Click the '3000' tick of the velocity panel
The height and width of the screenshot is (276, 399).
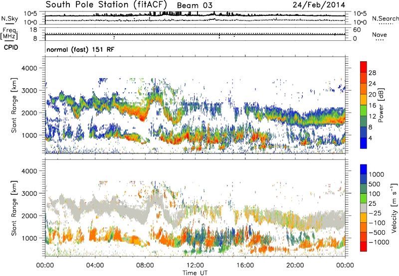pos(29,193)
